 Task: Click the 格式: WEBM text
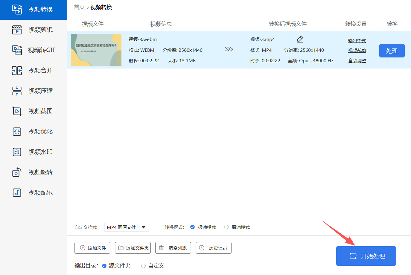pyautogui.click(x=141, y=50)
